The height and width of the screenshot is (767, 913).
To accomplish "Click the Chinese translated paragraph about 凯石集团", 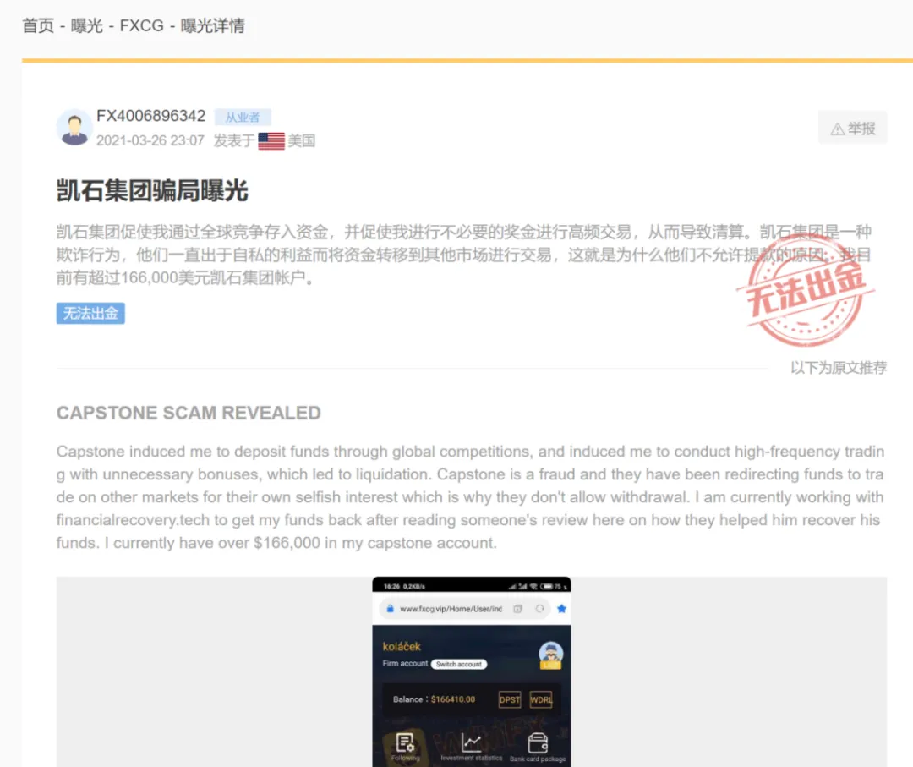I will (x=463, y=255).
